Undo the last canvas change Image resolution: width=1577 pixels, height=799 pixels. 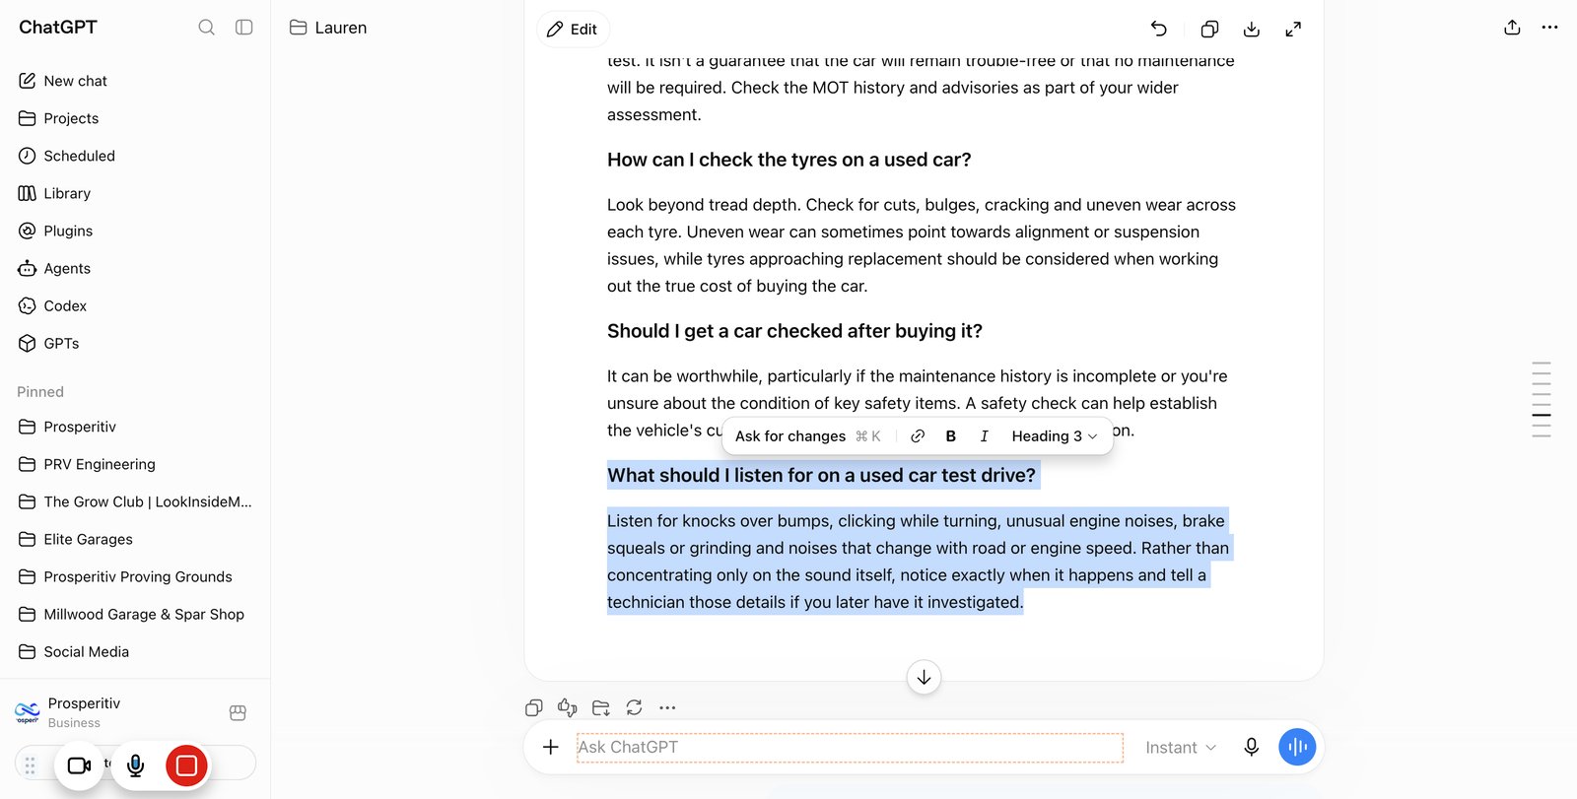click(1159, 30)
